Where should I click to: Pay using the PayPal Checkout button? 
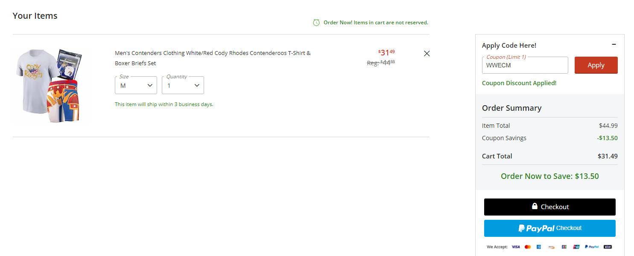pyautogui.click(x=549, y=228)
